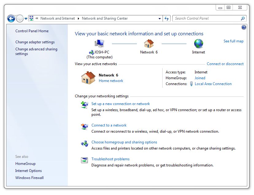Open the recent pages dropdown beside the navigation arrows
254x195 pixels.
pos(26,19)
